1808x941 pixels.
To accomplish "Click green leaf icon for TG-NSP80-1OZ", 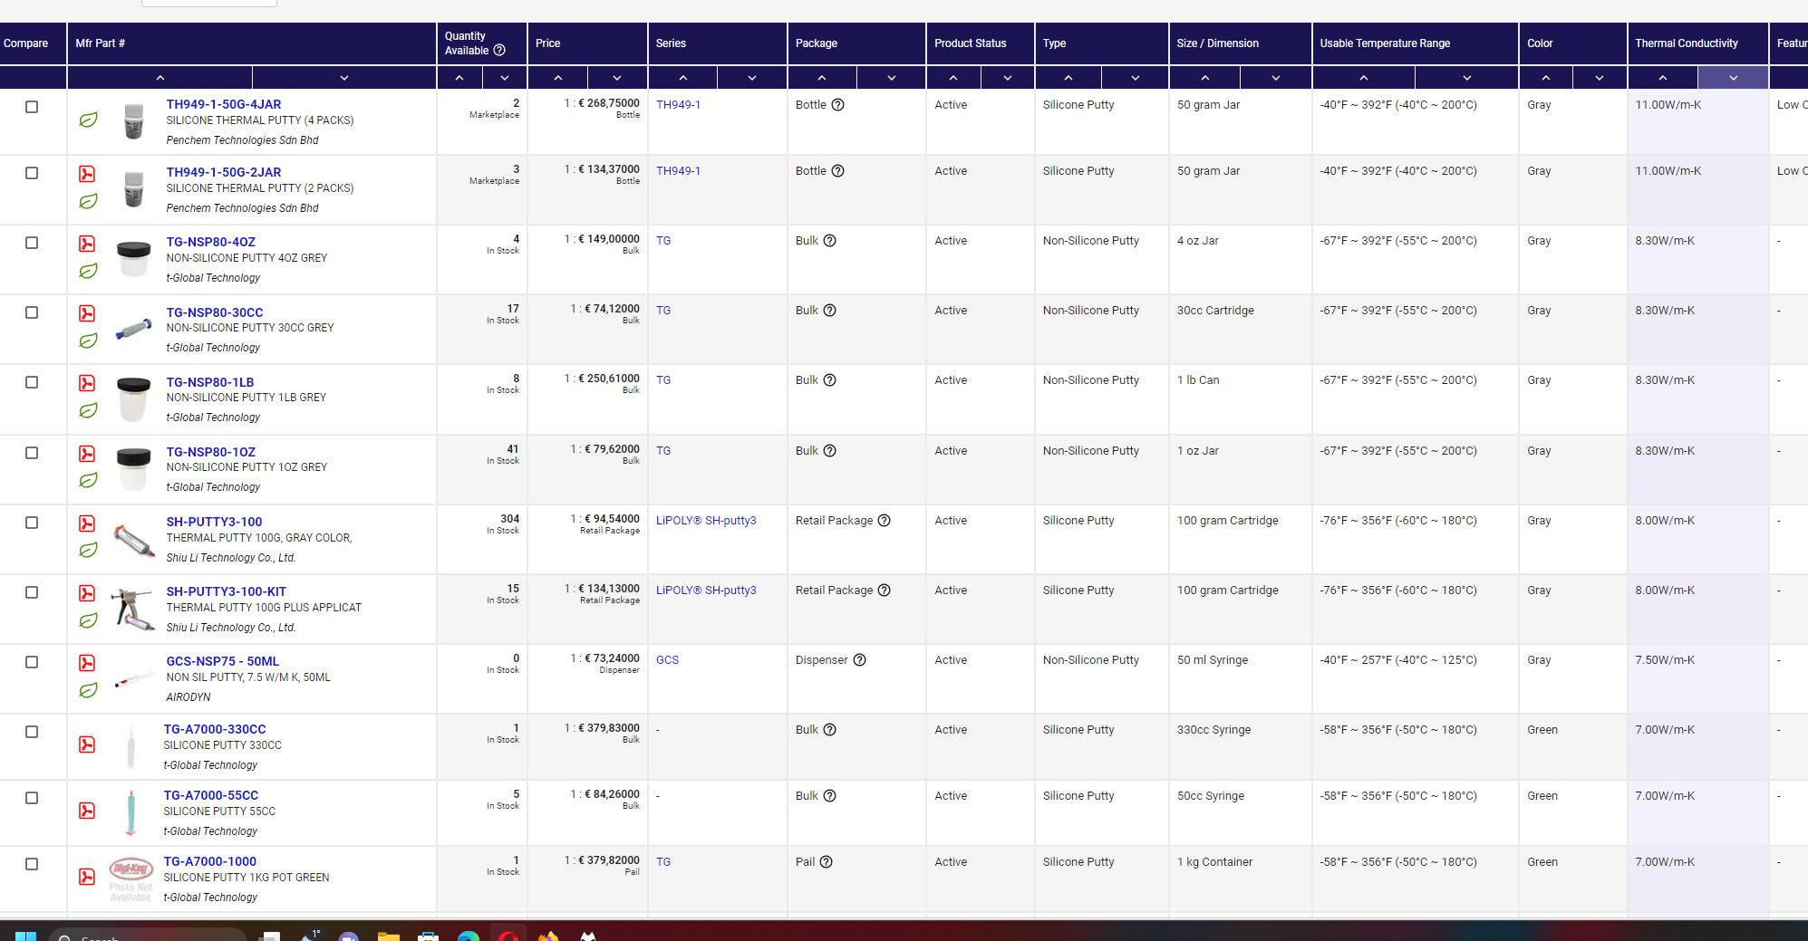I will pyautogui.click(x=88, y=480).
